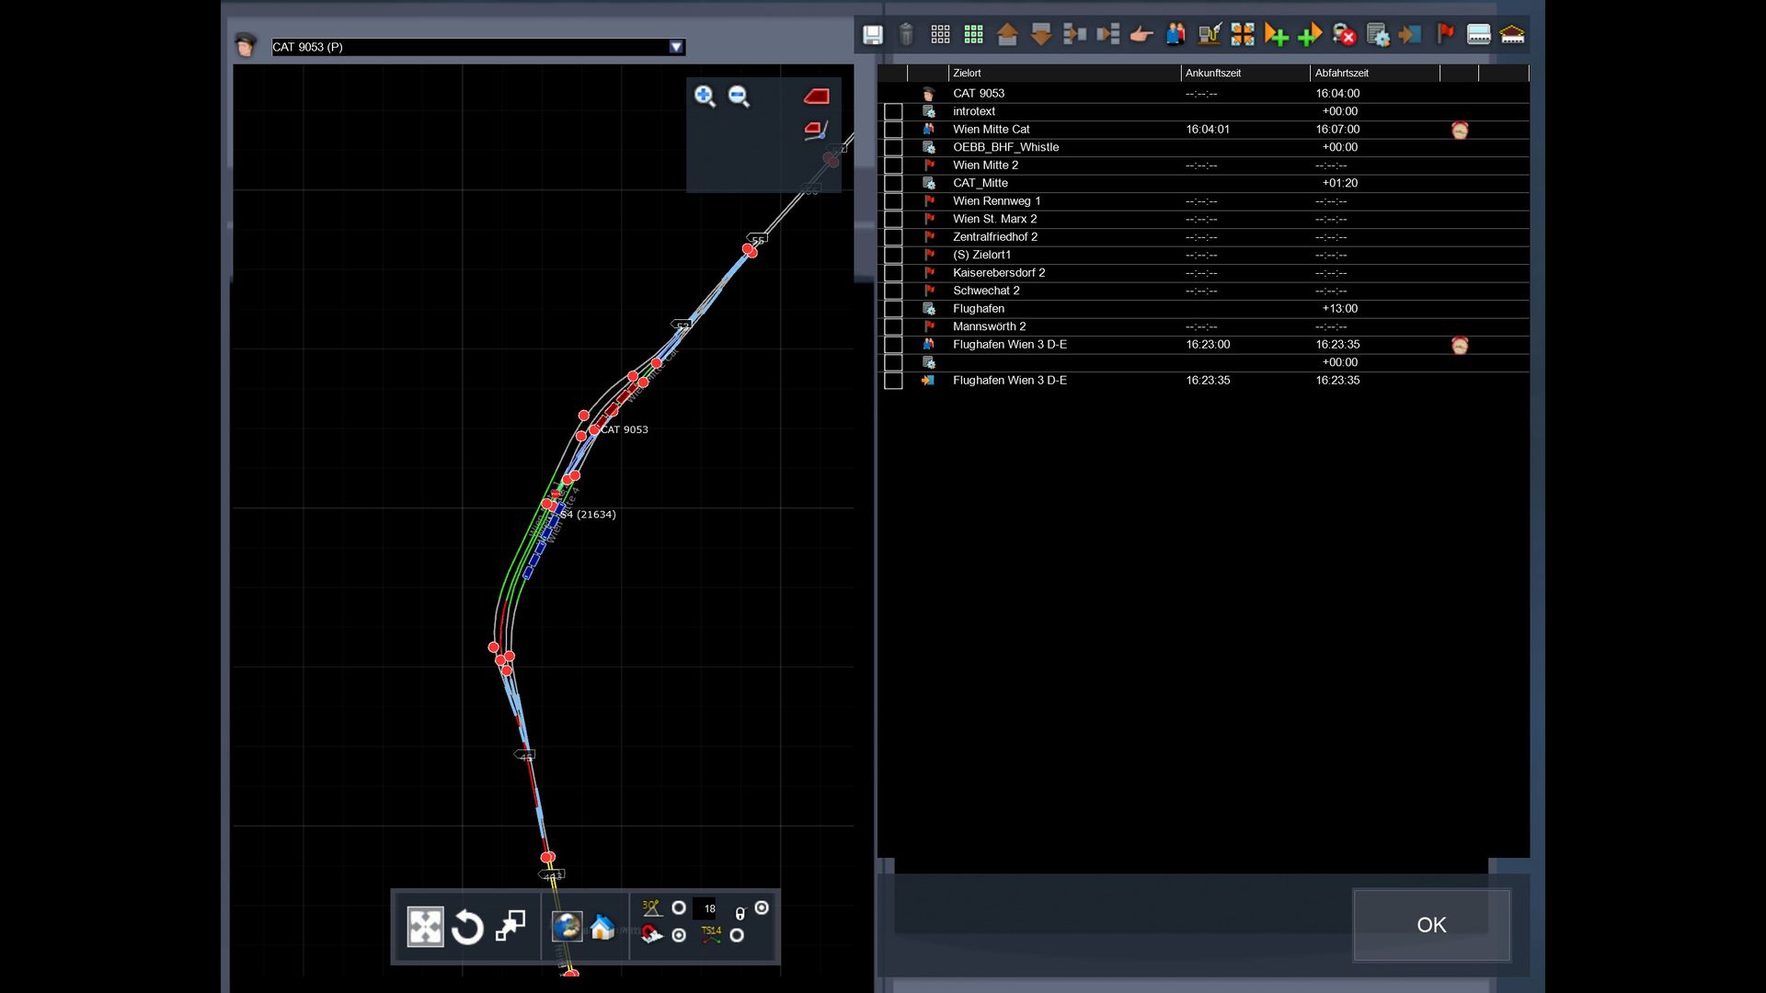This screenshot has height=993, width=1766.
Task: Click the red waypoint flag icon
Action: tap(1445, 35)
